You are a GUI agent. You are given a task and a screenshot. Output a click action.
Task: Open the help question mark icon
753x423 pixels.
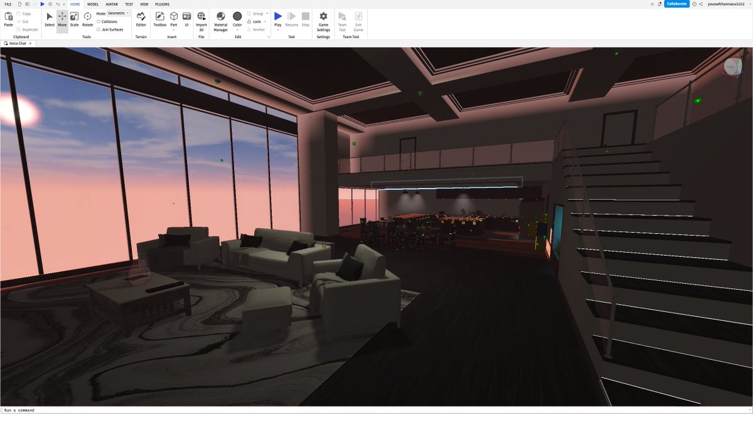[x=695, y=4]
